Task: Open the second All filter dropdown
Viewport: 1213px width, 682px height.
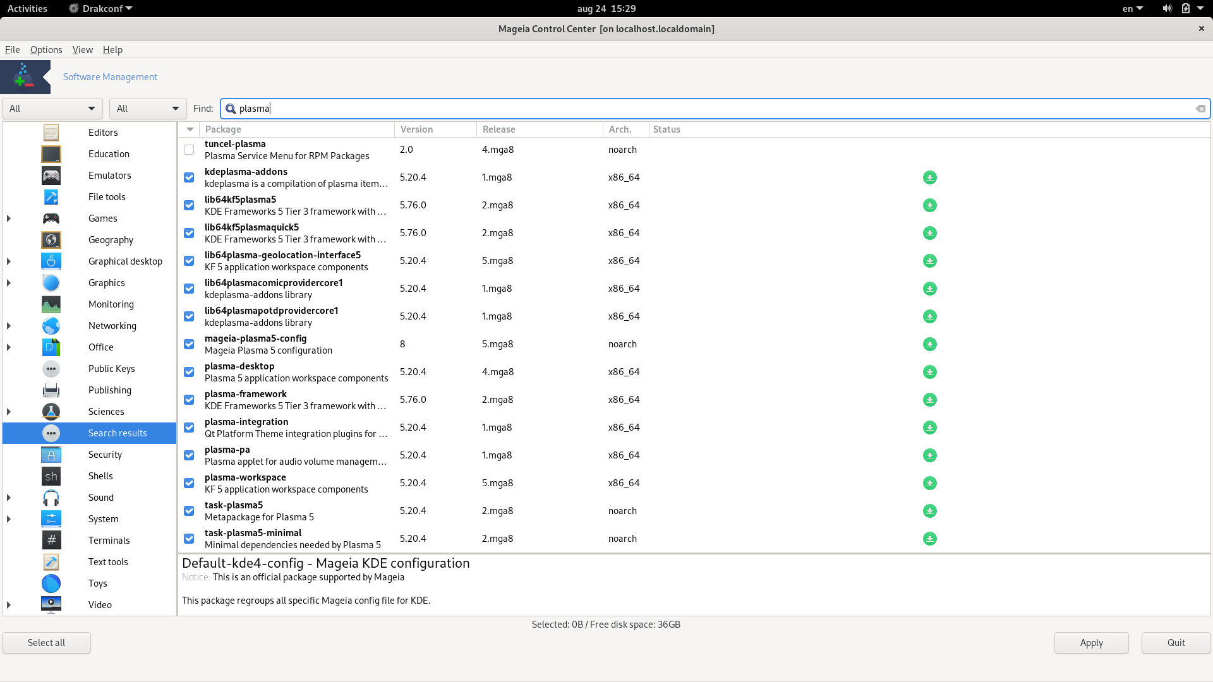Action: pos(148,109)
